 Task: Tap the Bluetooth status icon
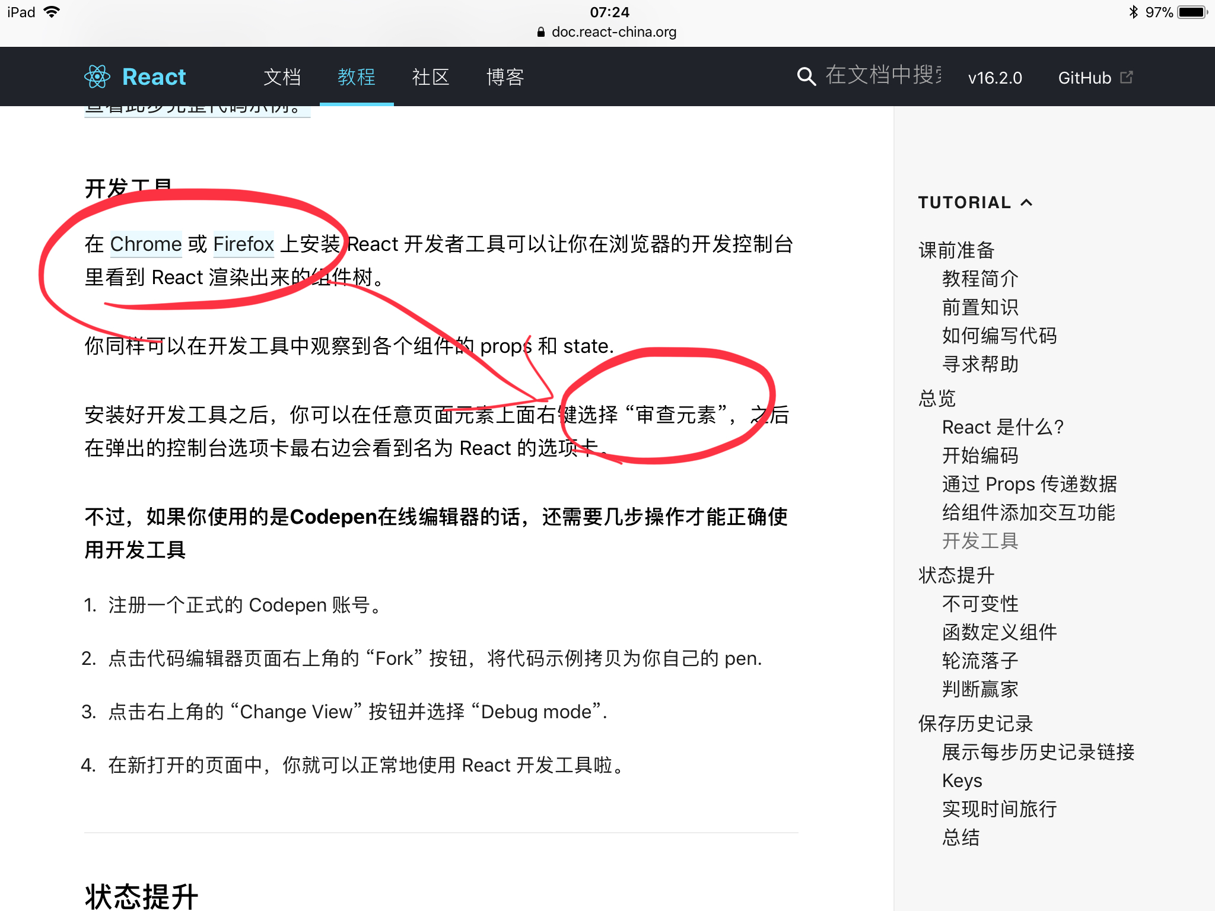[1133, 12]
